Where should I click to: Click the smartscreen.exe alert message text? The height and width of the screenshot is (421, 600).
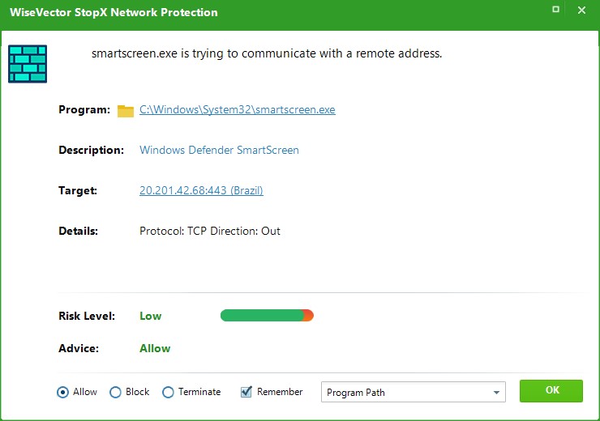(267, 54)
